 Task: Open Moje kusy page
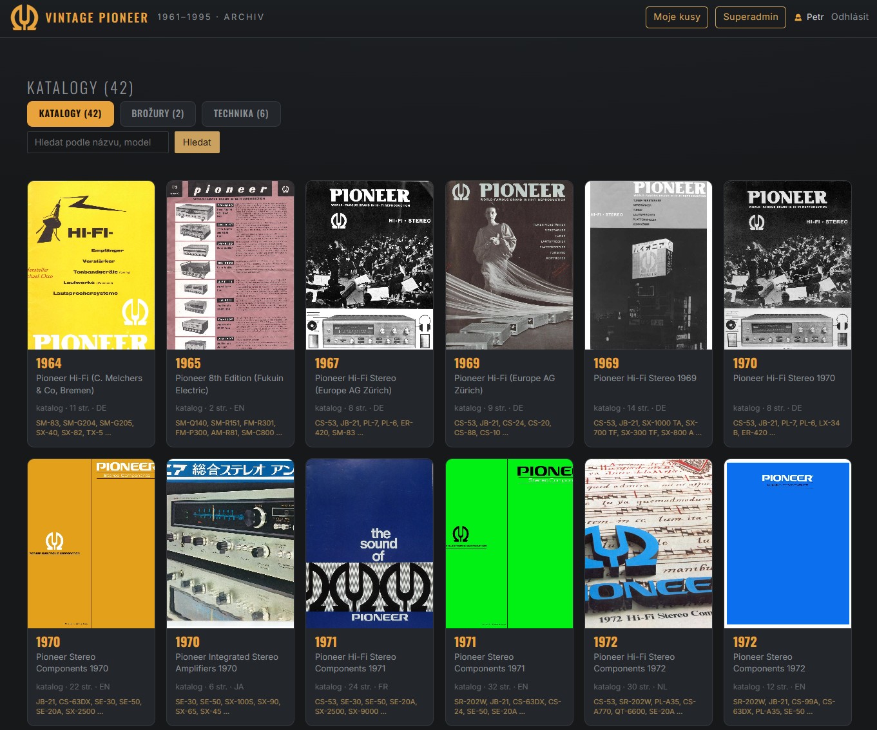click(677, 17)
